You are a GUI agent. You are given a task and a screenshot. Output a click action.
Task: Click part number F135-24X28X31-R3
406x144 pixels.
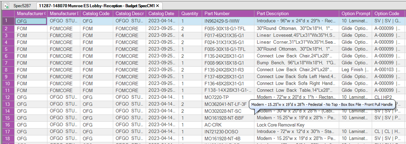click(x=228, y=70)
